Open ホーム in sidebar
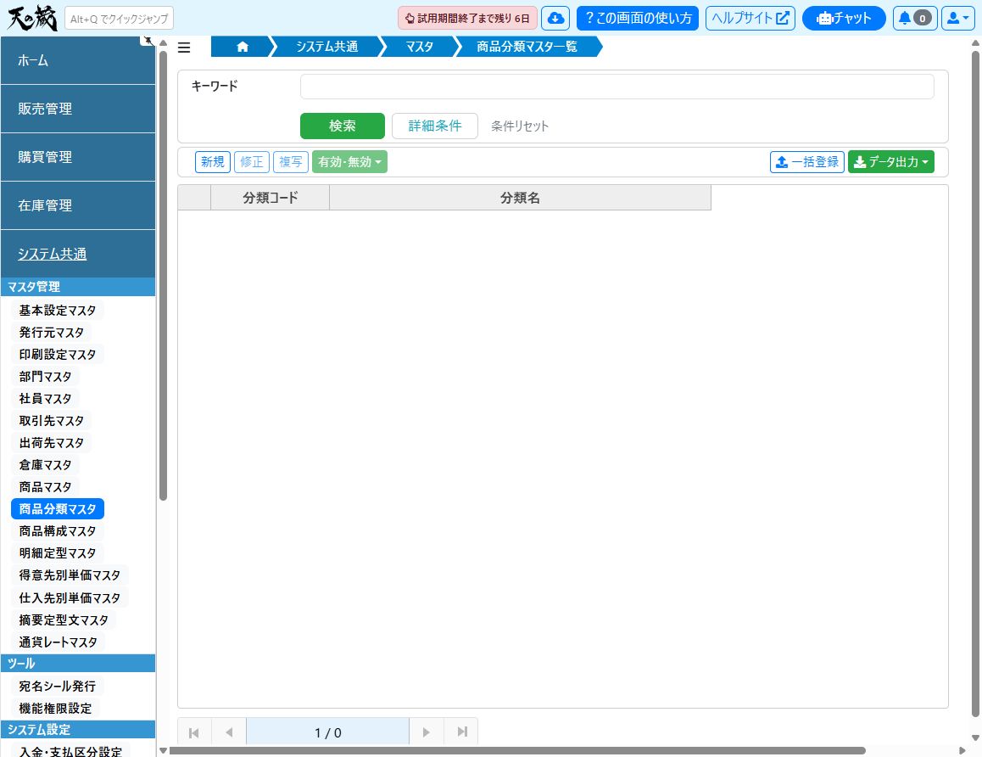This screenshot has width=982, height=757. pos(78,60)
